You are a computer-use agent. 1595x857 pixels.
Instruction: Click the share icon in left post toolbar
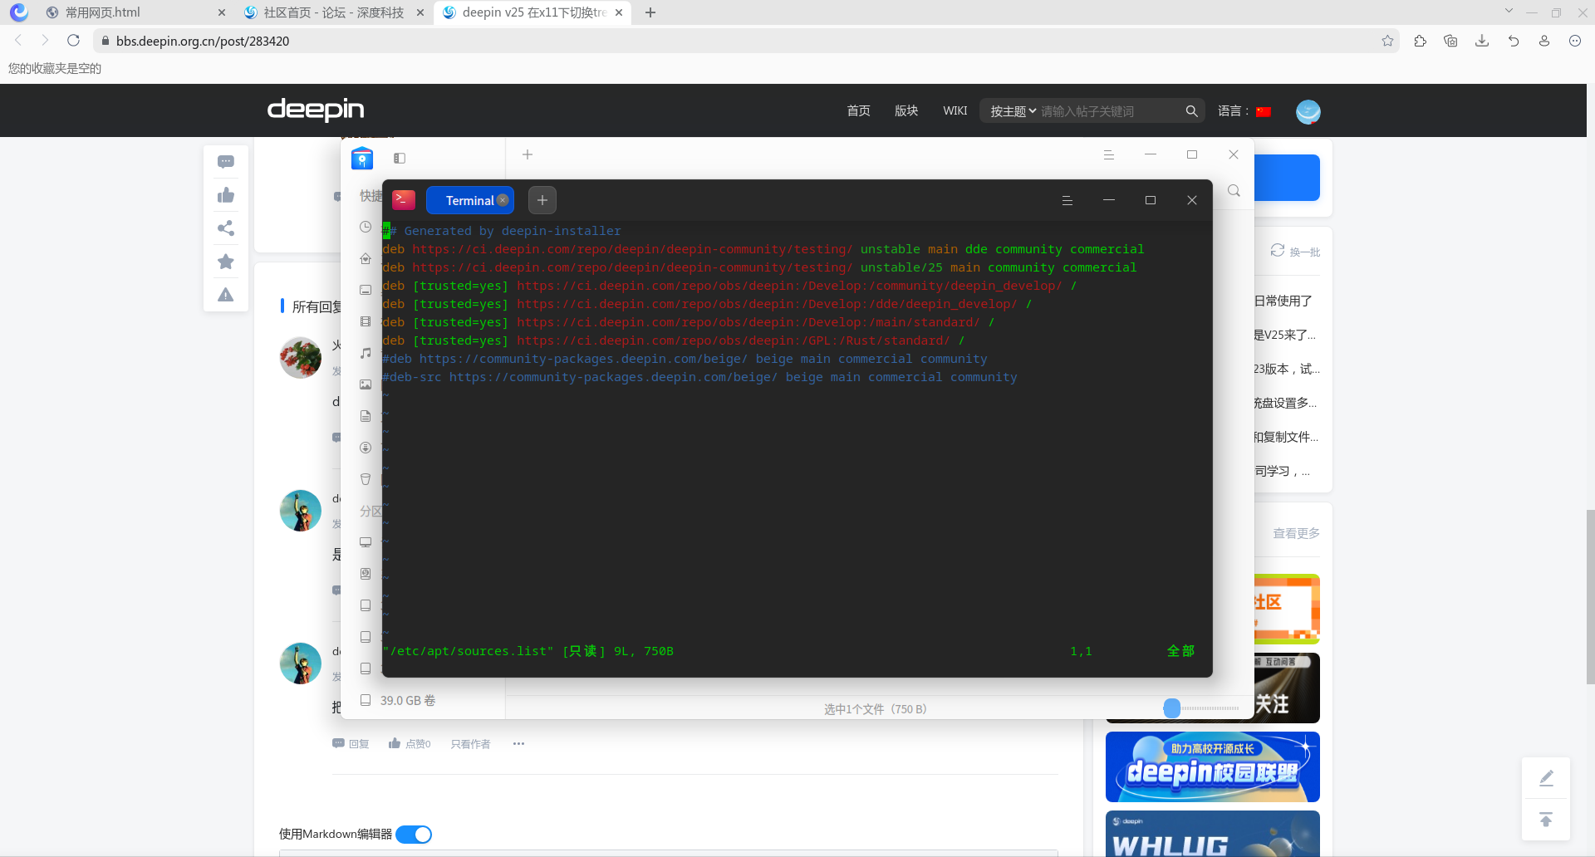click(226, 228)
